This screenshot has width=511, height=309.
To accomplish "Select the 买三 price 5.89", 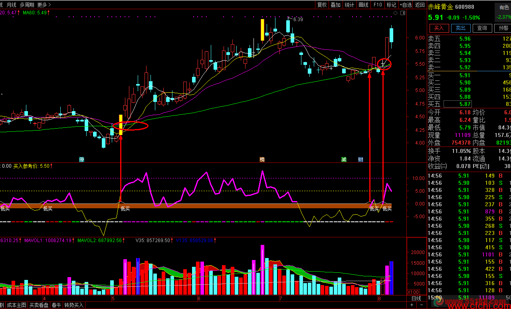I will tap(465, 90).
